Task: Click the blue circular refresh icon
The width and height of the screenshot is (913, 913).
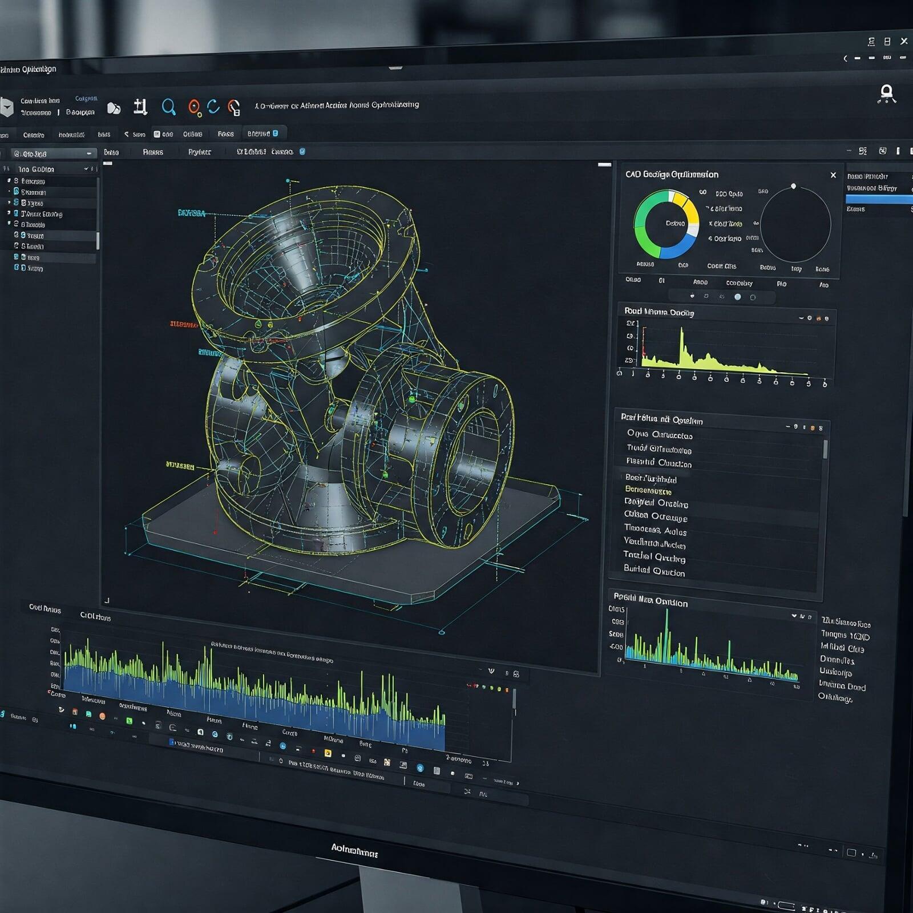Action: click(x=213, y=106)
